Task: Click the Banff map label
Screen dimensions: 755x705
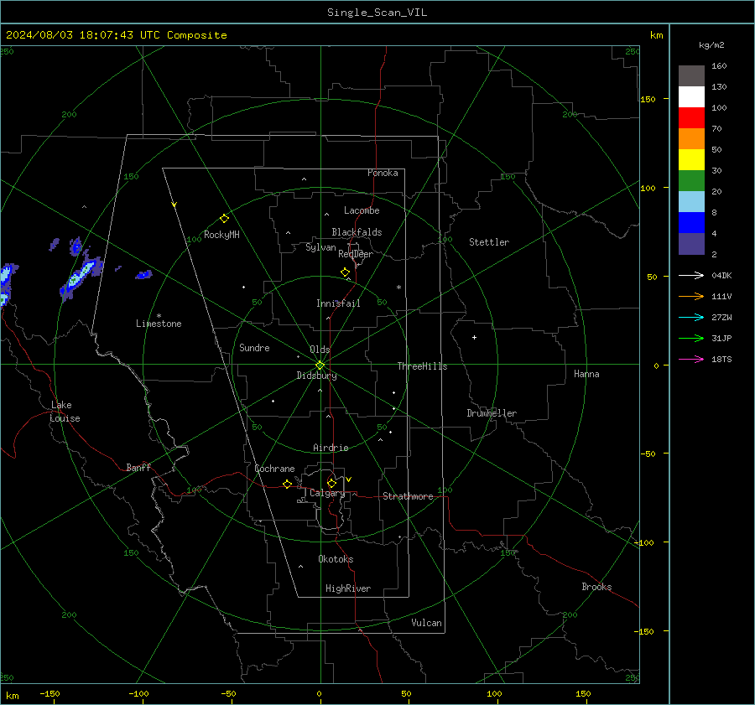Action: [x=138, y=468]
